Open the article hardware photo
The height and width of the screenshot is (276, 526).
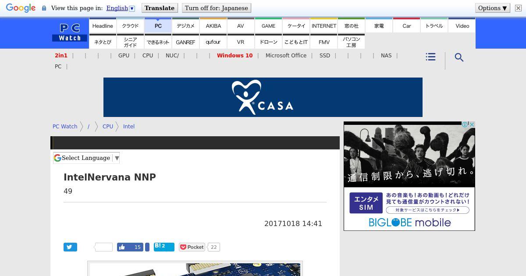click(x=195, y=269)
